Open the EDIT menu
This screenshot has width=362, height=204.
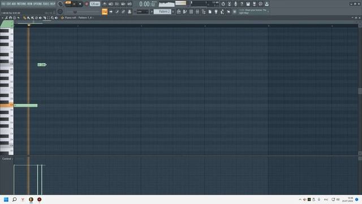8,4
